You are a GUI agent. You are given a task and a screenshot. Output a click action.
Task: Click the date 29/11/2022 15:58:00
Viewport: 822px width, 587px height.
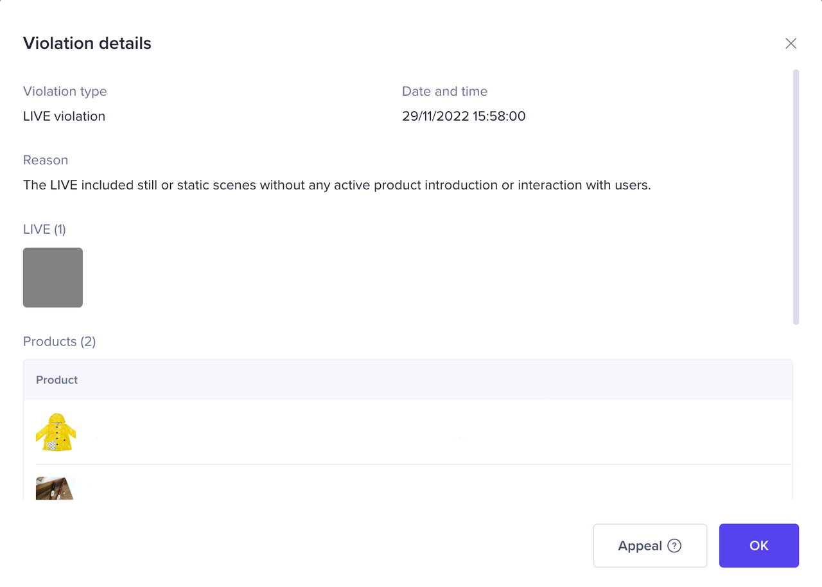pos(464,116)
